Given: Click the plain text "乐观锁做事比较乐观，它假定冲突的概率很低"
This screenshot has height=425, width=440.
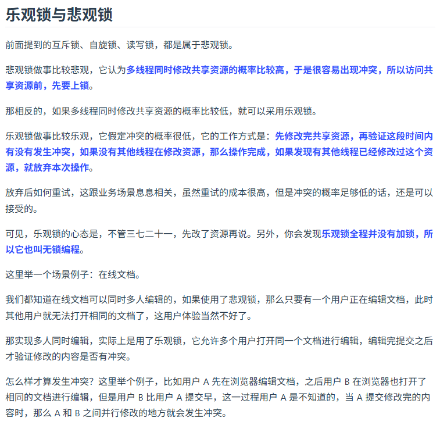Looking at the screenshot, I should pos(98,136).
